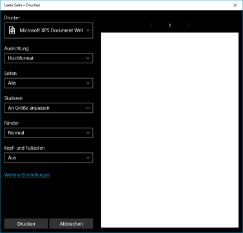This screenshot has height=233, width=243.
Task: Go to next preview page arrow
Action: (x=188, y=25)
